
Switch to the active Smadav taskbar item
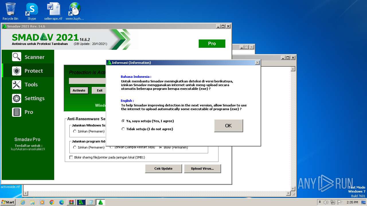click(x=101, y=202)
